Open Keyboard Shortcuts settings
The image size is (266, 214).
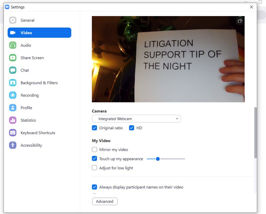[39, 133]
